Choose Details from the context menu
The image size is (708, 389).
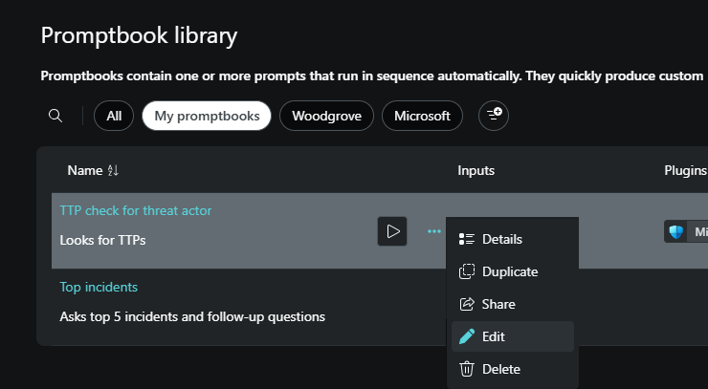click(513, 239)
